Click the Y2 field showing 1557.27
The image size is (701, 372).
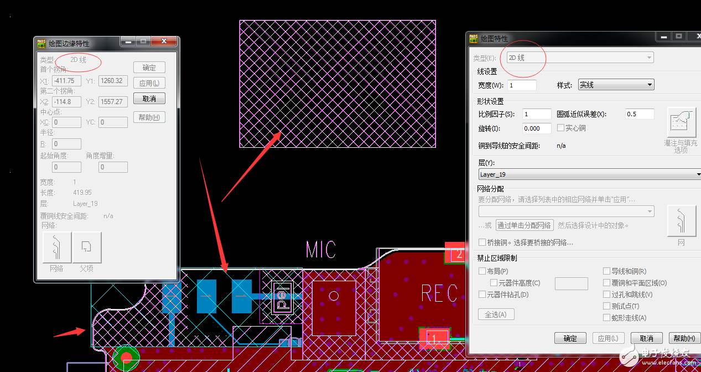pyautogui.click(x=113, y=102)
